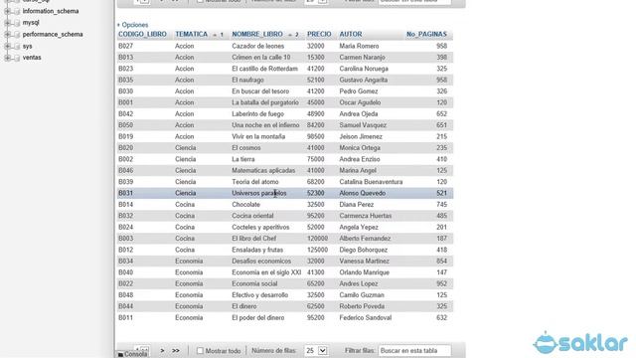Open the ventas database
This screenshot has width=636, height=358.
(32, 58)
